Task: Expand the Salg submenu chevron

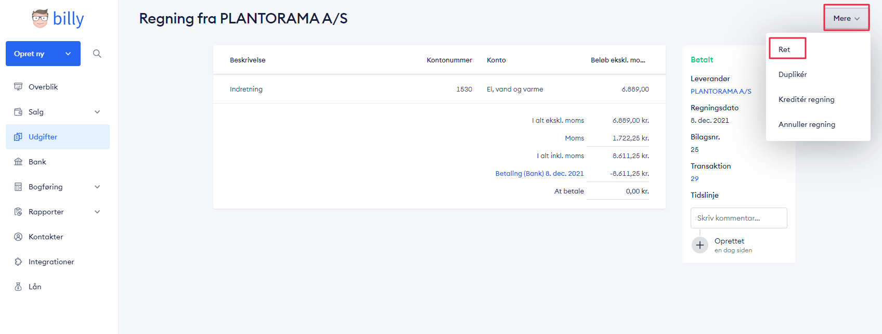Action: (97, 112)
